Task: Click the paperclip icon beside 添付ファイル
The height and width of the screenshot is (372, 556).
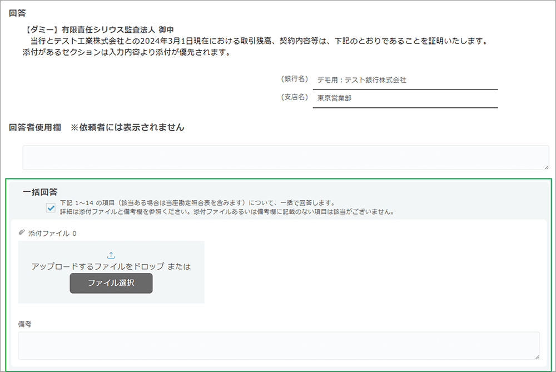Action: (22, 233)
